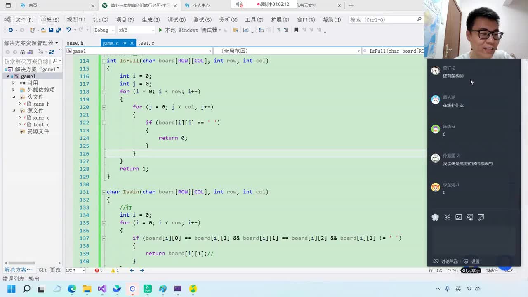Switch to the 首页 browser tab
The image size is (528, 297).
(x=33, y=5)
